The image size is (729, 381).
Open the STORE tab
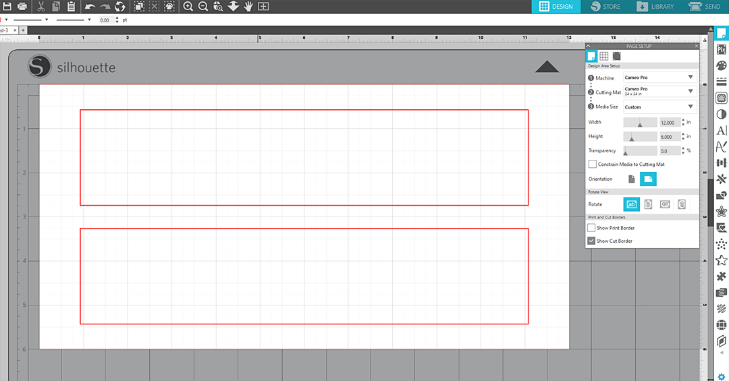pyautogui.click(x=605, y=7)
